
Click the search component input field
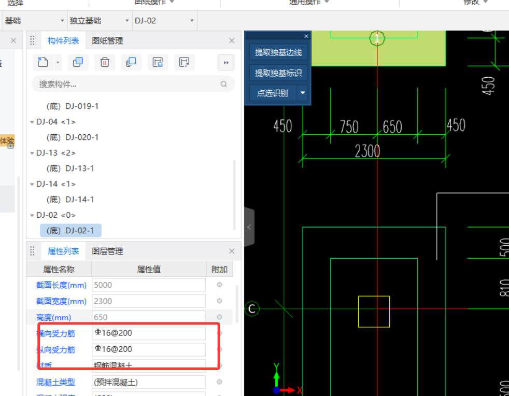tap(133, 84)
